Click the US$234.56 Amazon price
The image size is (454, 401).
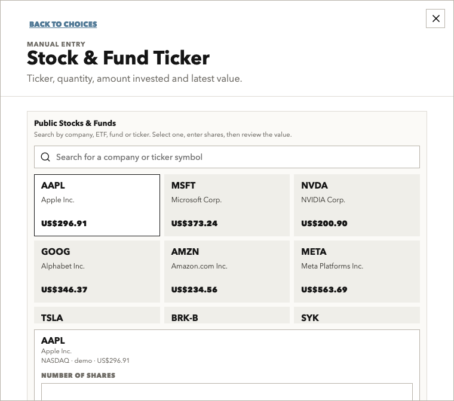(x=194, y=289)
